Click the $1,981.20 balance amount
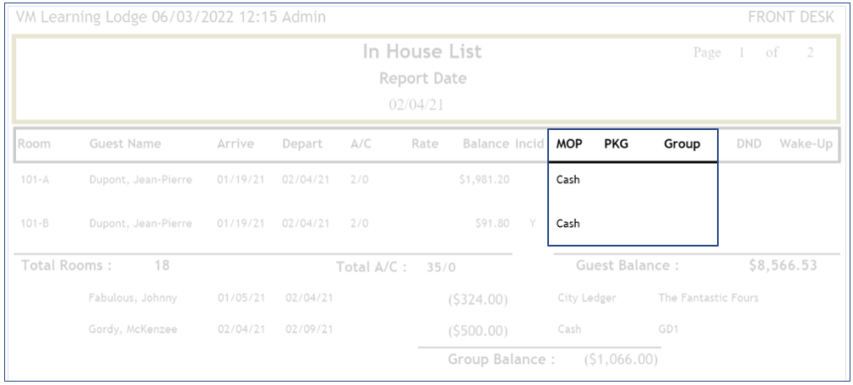Image resolution: width=853 pixels, height=385 pixels. pyautogui.click(x=480, y=180)
